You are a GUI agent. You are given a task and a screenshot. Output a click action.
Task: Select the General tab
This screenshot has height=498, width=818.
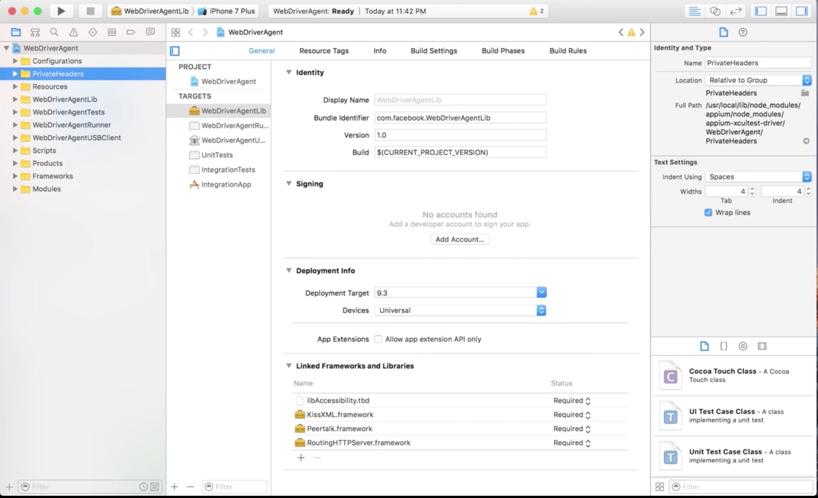coord(262,51)
